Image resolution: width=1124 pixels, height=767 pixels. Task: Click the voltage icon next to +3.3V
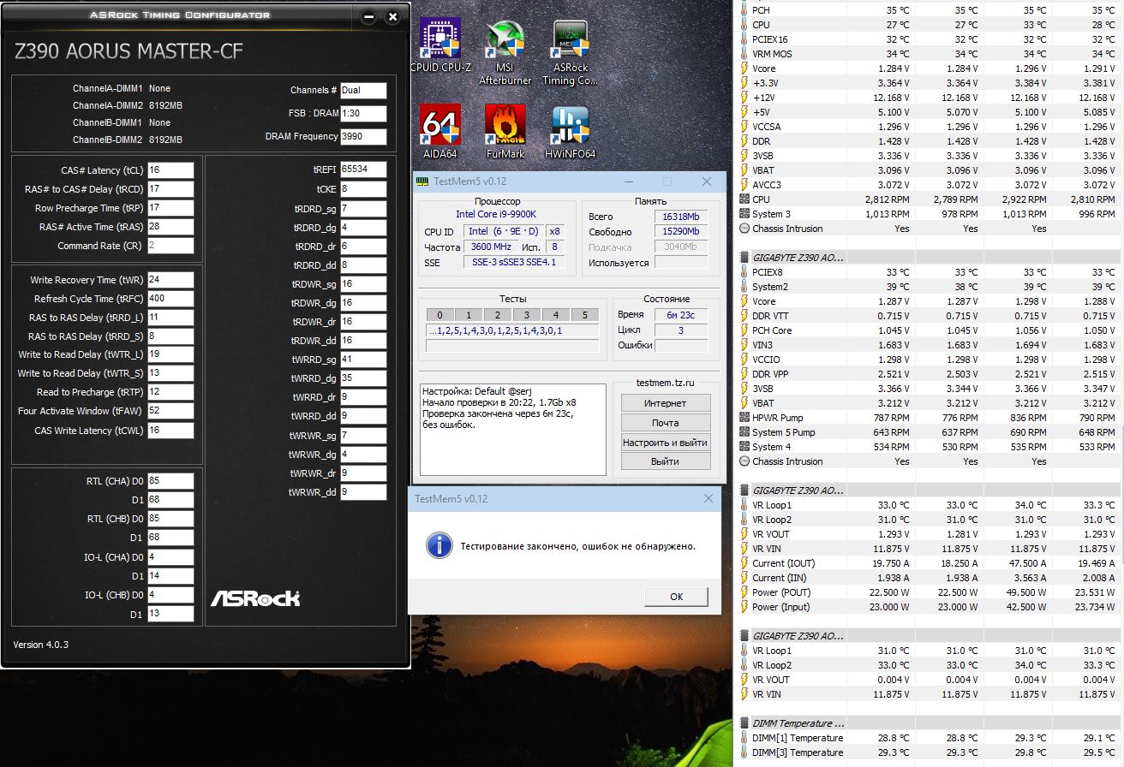[744, 83]
